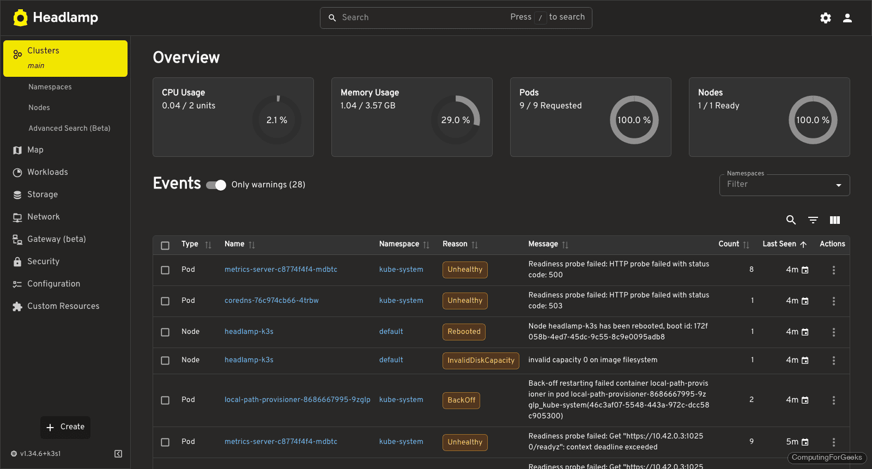The width and height of the screenshot is (872, 469).
Task: Click the InvalidDiskCapacity reason badge
Action: (481, 361)
